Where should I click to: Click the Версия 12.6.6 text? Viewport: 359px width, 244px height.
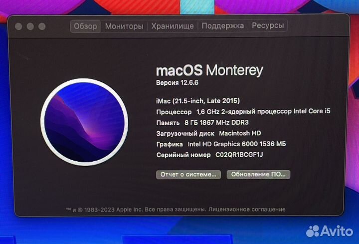pyautogui.click(x=177, y=82)
